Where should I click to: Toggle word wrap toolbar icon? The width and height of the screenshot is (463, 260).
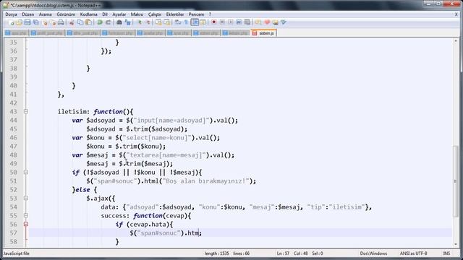tap(178, 22)
